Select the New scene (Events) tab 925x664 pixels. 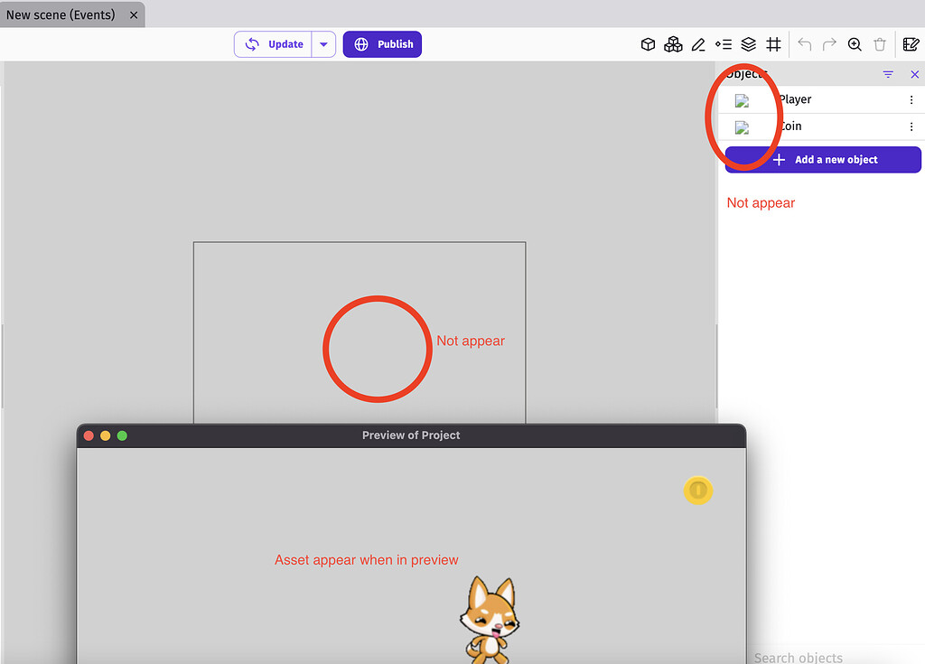point(63,14)
